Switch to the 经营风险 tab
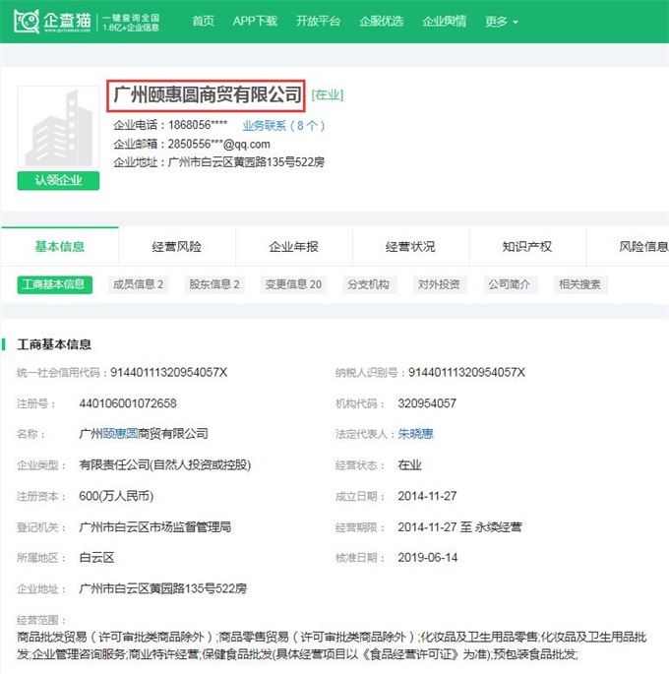The width and height of the screenshot is (669, 674). point(176,247)
